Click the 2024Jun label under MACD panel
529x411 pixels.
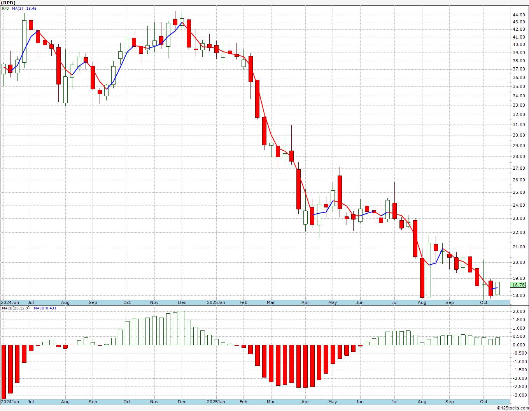click(10, 402)
